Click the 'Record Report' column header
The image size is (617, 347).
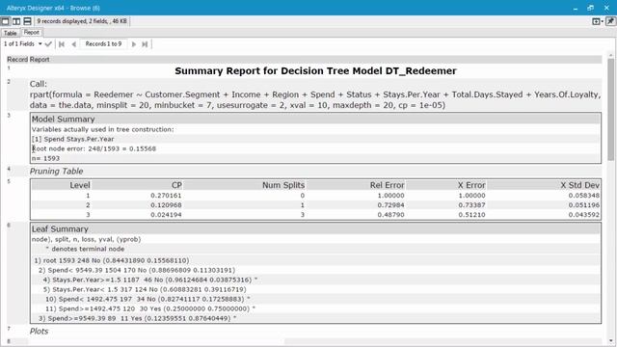click(x=28, y=60)
